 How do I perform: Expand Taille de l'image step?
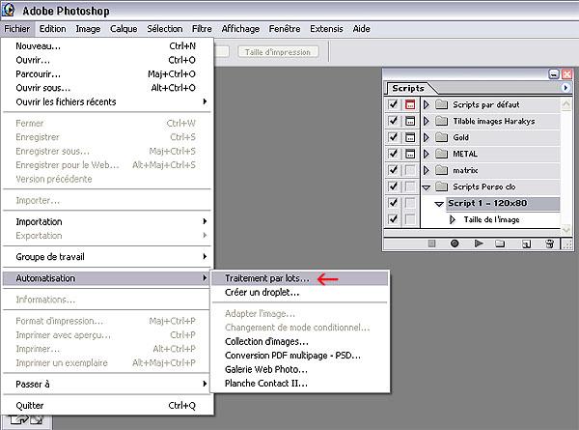tap(453, 219)
